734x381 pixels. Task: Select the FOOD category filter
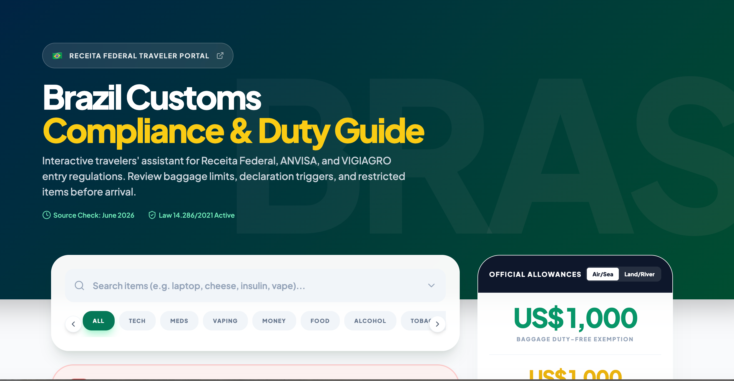(320, 320)
